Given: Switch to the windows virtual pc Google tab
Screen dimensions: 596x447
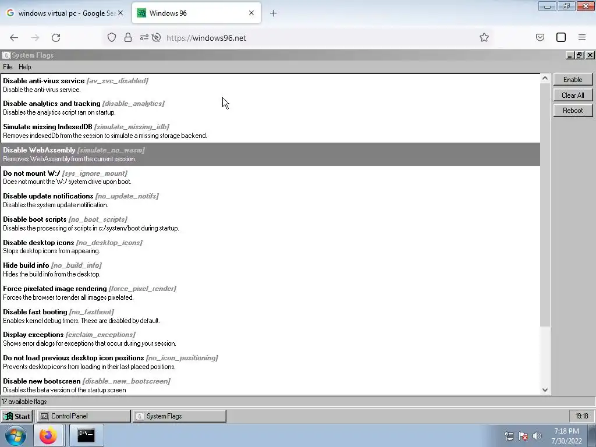Looking at the screenshot, I should [65, 13].
